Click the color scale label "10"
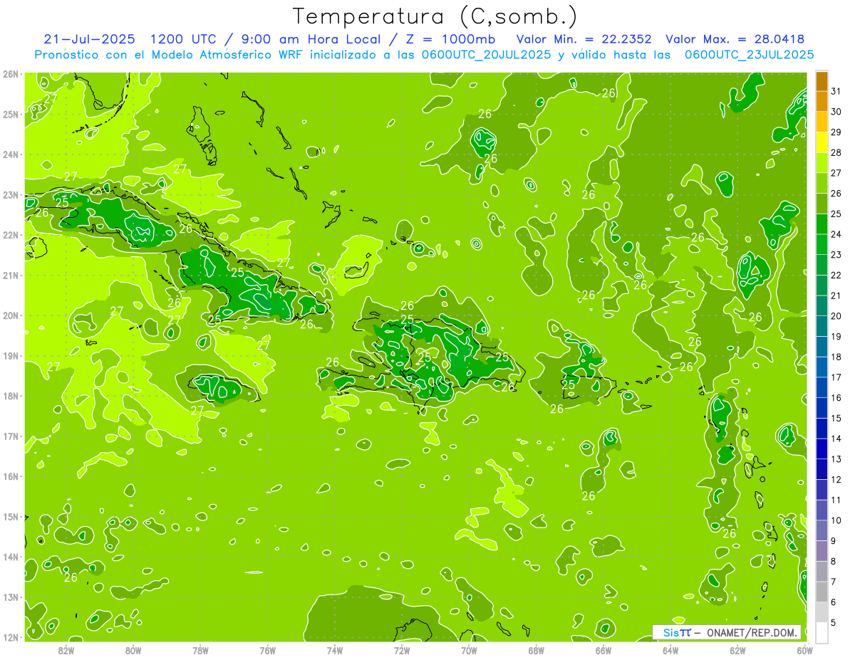This screenshot has height=660, width=855. (x=836, y=520)
